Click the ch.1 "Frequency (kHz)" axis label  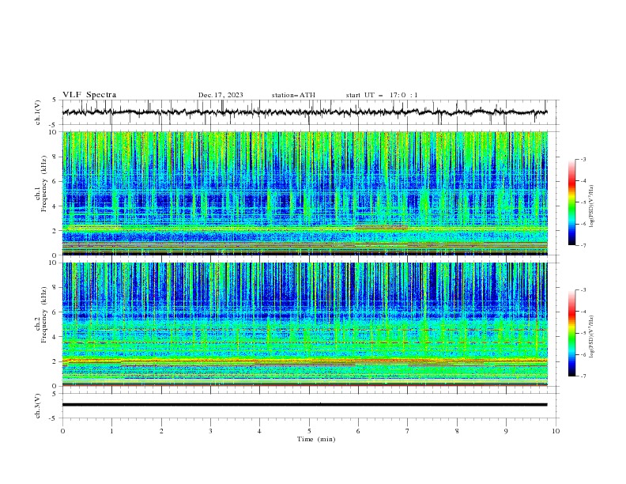coord(44,184)
